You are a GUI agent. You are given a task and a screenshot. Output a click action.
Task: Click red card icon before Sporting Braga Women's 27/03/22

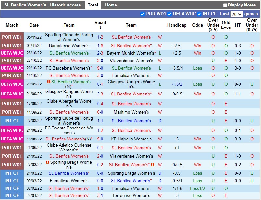47,162
